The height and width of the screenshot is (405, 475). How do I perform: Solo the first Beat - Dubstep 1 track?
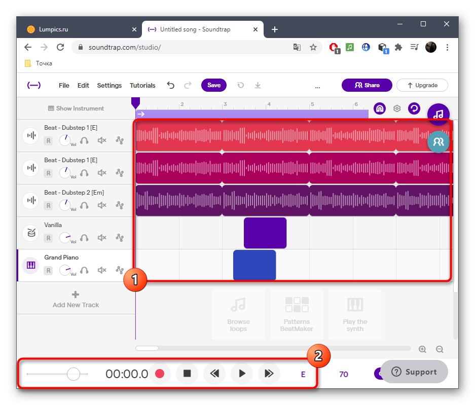[84, 140]
